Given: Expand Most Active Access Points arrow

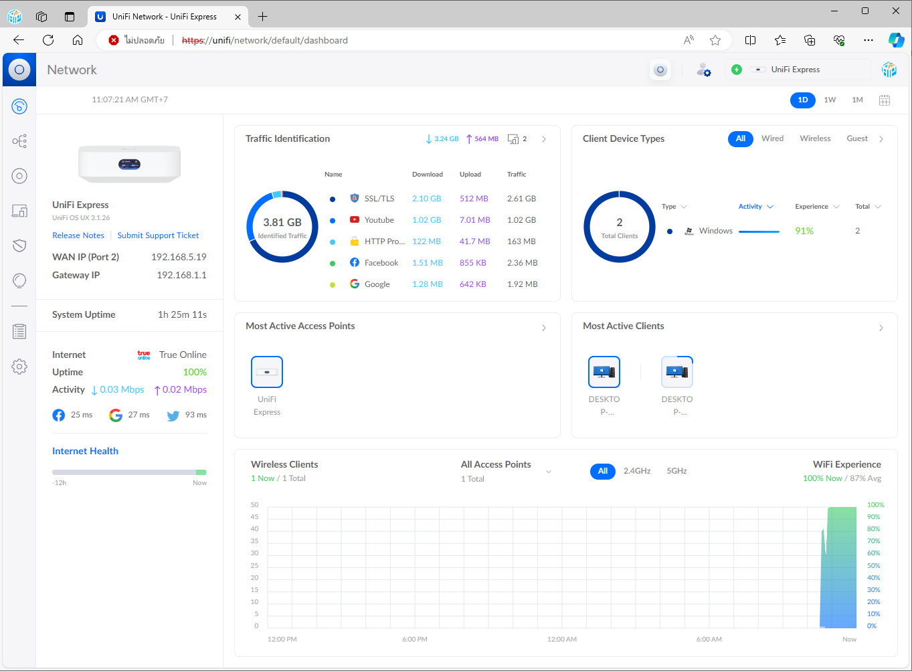Looking at the screenshot, I should click(544, 328).
